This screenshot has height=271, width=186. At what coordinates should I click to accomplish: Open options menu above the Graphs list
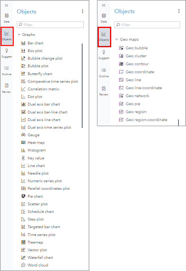[82, 11]
